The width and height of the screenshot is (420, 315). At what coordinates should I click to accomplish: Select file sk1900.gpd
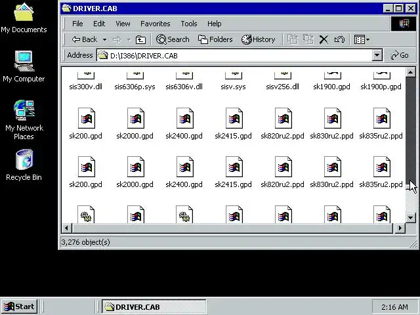[331, 81]
